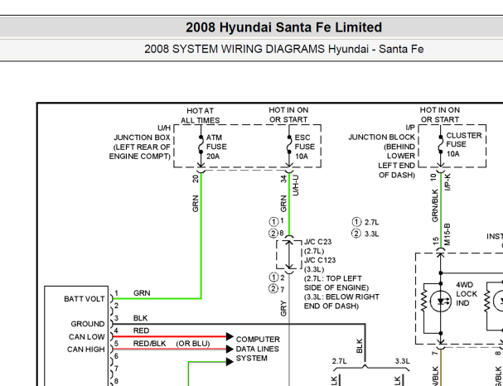Click the vertical GRN wire label under the ESC fuse
The width and height of the screenshot is (503, 386).
[x=283, y=204]
